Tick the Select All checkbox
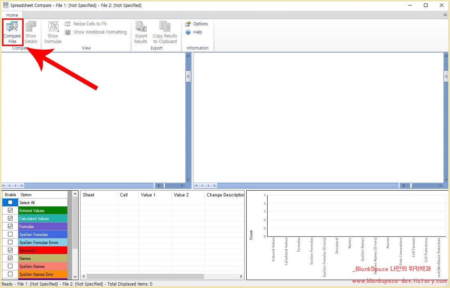This screenshot has height=288, width=450. coord(10,202)
